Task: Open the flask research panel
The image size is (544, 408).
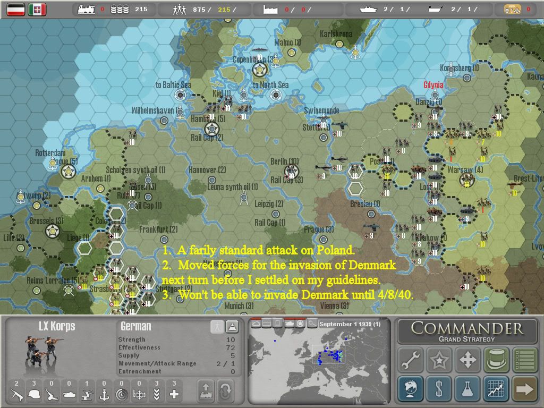Action: click(x=467, y=389)
